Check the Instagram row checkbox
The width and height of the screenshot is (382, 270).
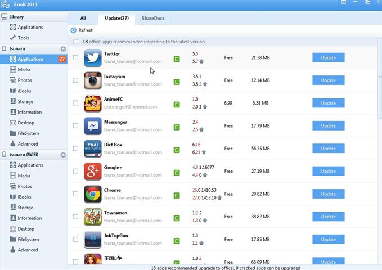coord(76,80)
